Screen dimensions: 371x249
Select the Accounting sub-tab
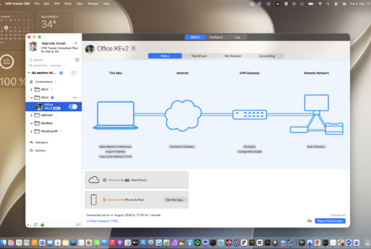[x=267, y=56]
